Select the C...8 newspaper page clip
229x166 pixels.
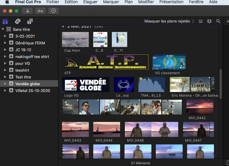click(x=100, y=40)
